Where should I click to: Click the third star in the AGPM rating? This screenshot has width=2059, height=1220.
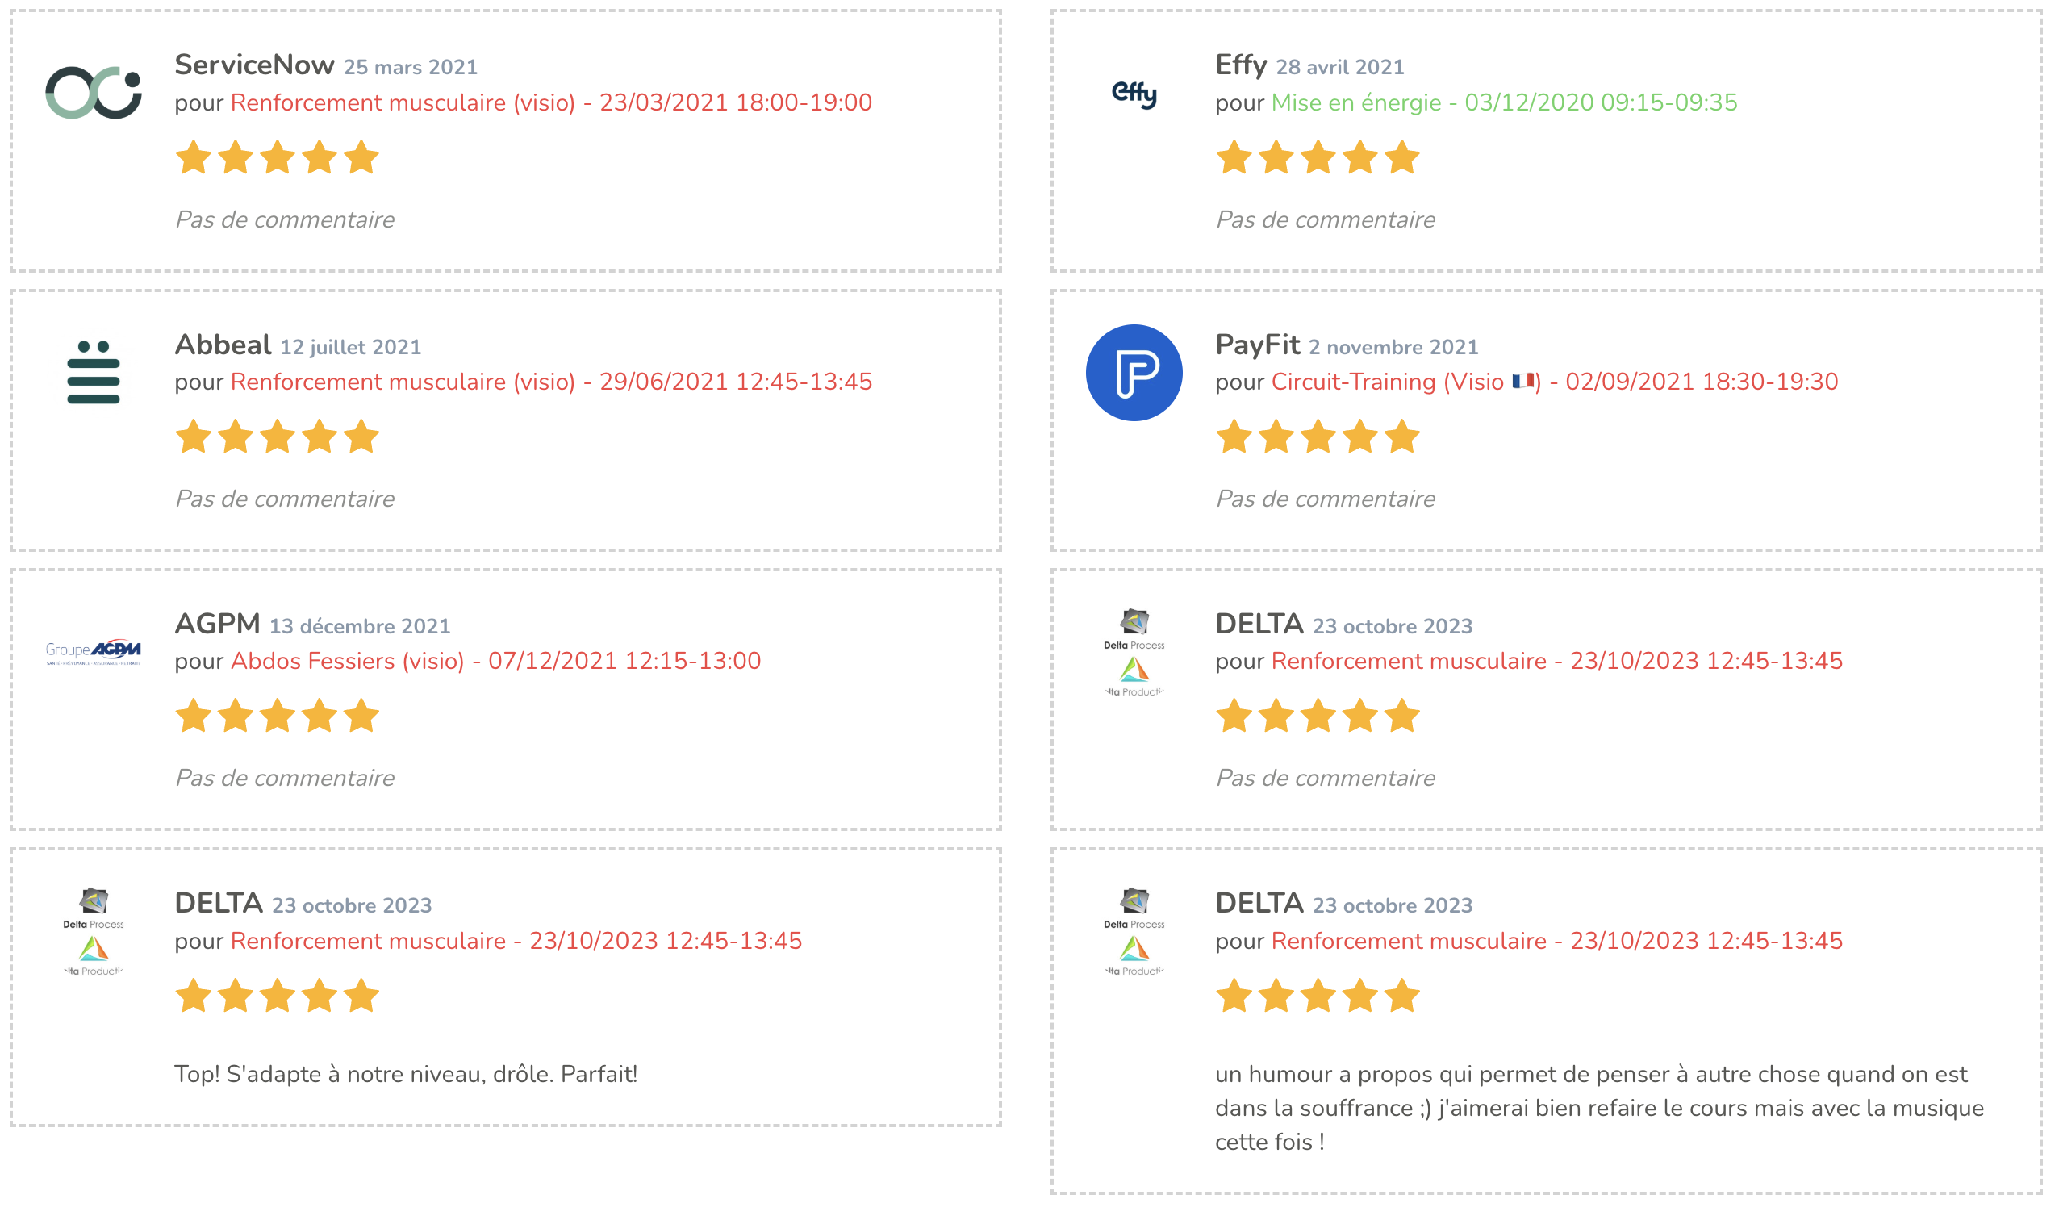click(x=278, y=717)
